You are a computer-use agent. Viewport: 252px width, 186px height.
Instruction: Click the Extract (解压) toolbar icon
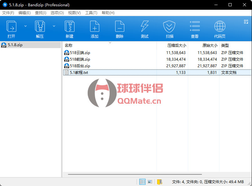coord(40,26)
